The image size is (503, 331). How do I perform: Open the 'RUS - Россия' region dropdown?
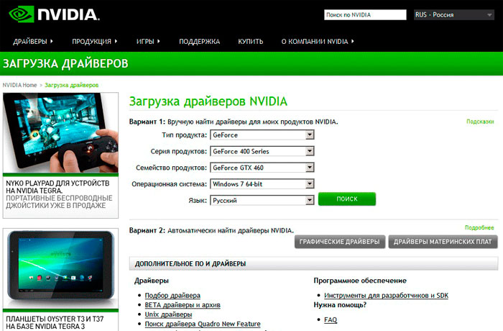(x=453, y=15)
